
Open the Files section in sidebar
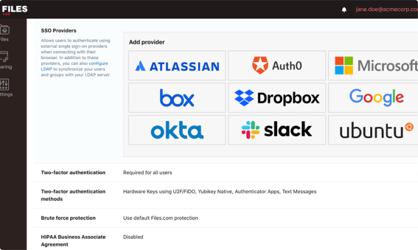[4, 33]
